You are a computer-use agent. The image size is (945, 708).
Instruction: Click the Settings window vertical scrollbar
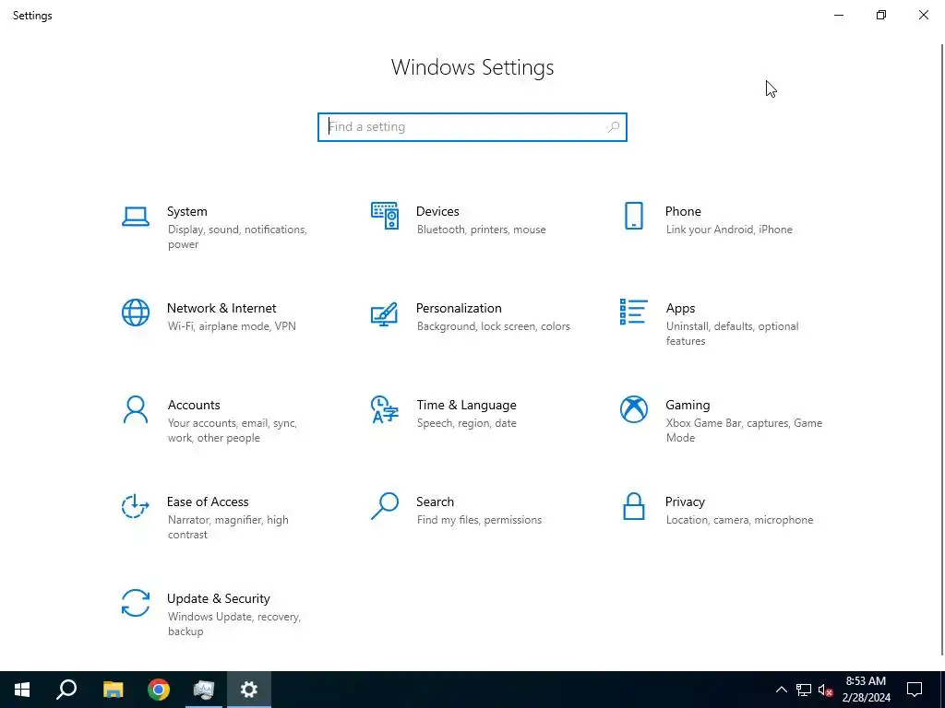click(x=942, y=349)
